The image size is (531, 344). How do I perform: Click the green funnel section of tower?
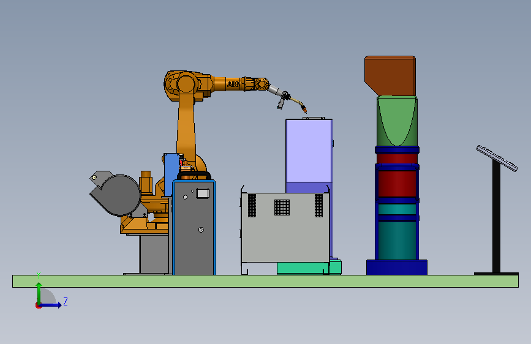coord(397,121)
